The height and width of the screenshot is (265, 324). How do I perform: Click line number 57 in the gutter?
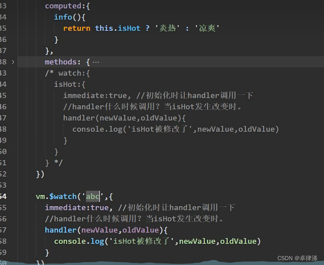3,230
